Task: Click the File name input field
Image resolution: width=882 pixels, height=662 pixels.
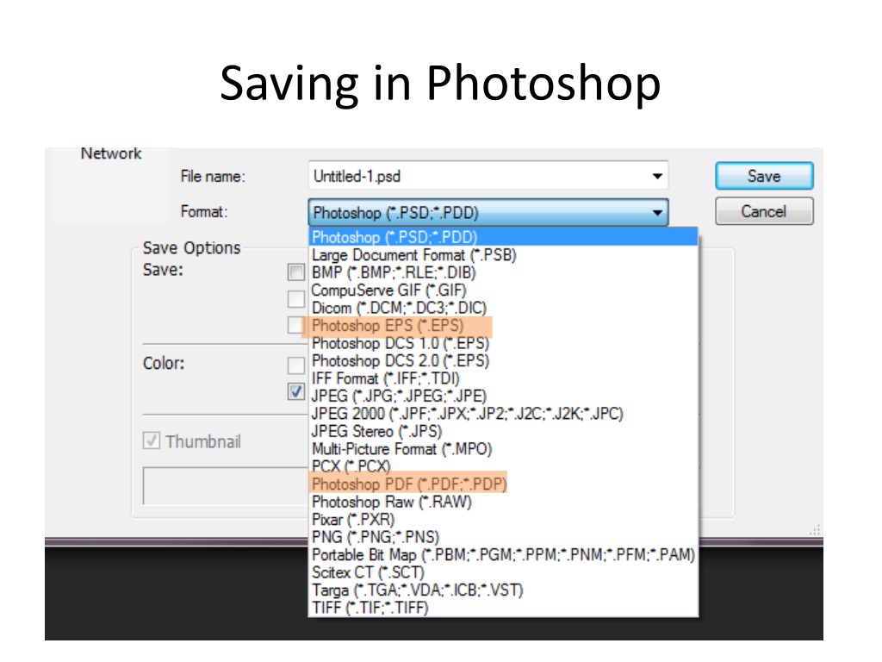Action: click(x=488, y=176)
